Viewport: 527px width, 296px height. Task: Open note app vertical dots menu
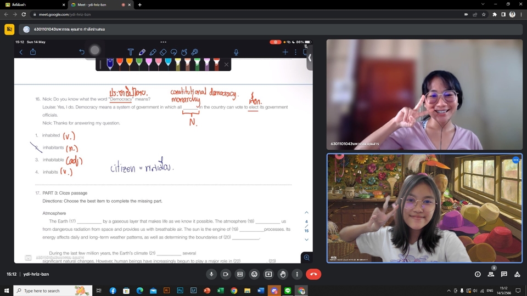tap(296, 52)
